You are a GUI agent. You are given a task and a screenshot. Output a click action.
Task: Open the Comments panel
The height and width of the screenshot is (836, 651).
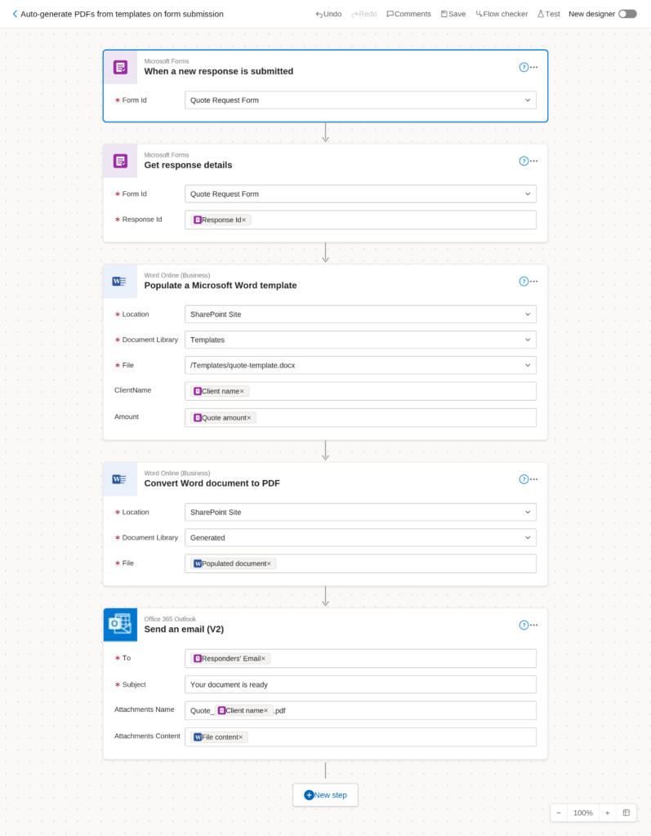(x=408, y=14)
